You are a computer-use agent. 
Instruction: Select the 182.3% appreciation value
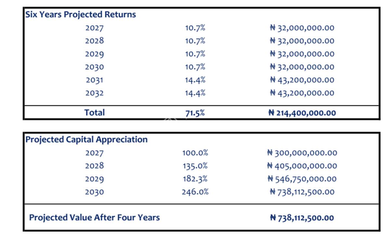pos(195,179)
